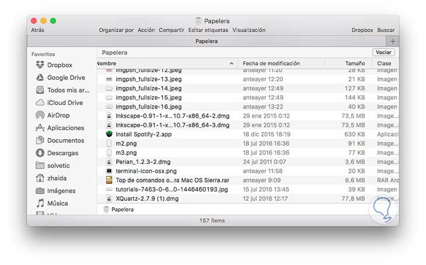Open Aplicaciones folder in sidebar
The width and height of the screenshot is (426, 265).
[65, 128]
